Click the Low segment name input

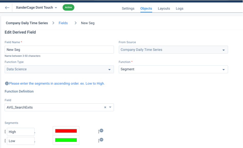[x=21, y=141]
